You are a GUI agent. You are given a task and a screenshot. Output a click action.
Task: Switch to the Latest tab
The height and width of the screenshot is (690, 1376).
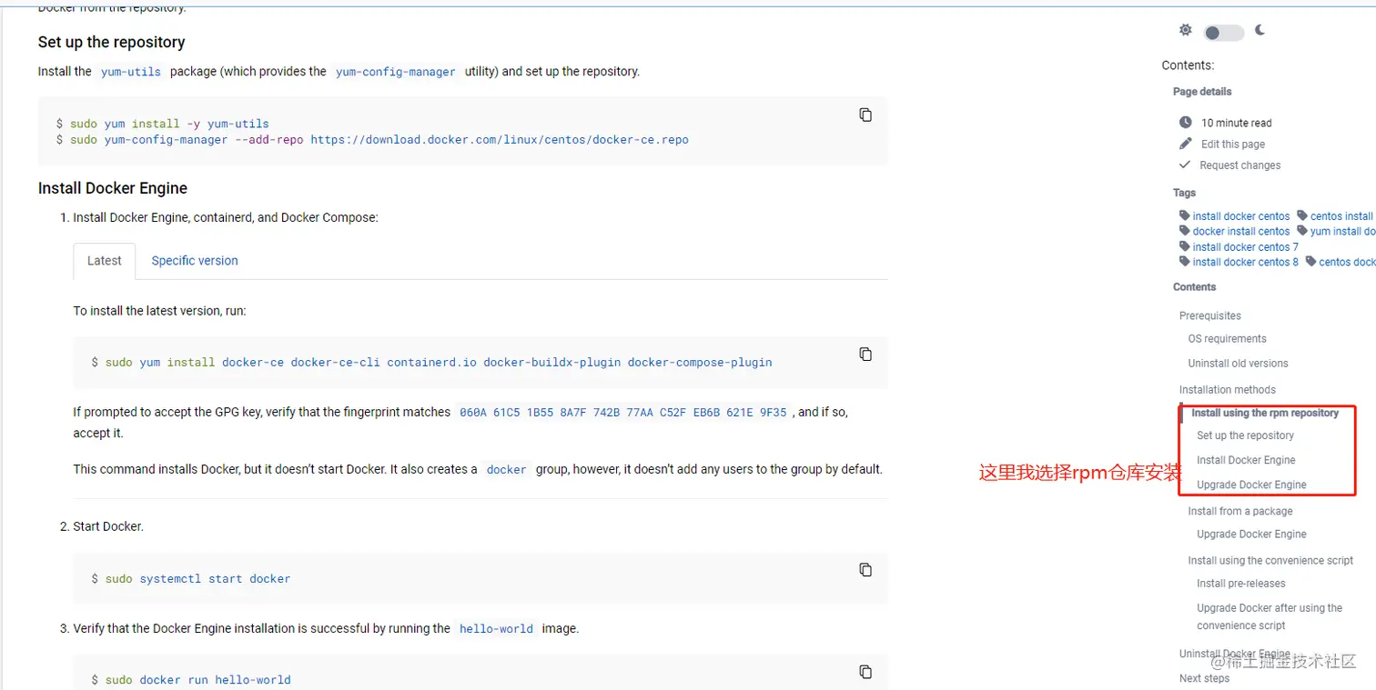click(x=105, y=261)
